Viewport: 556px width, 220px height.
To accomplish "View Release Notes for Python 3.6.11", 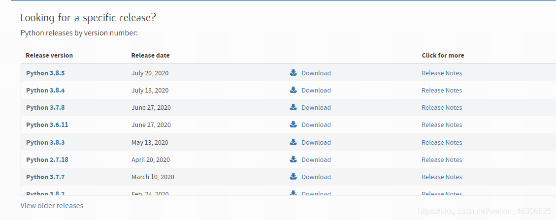I will [442, 125].
